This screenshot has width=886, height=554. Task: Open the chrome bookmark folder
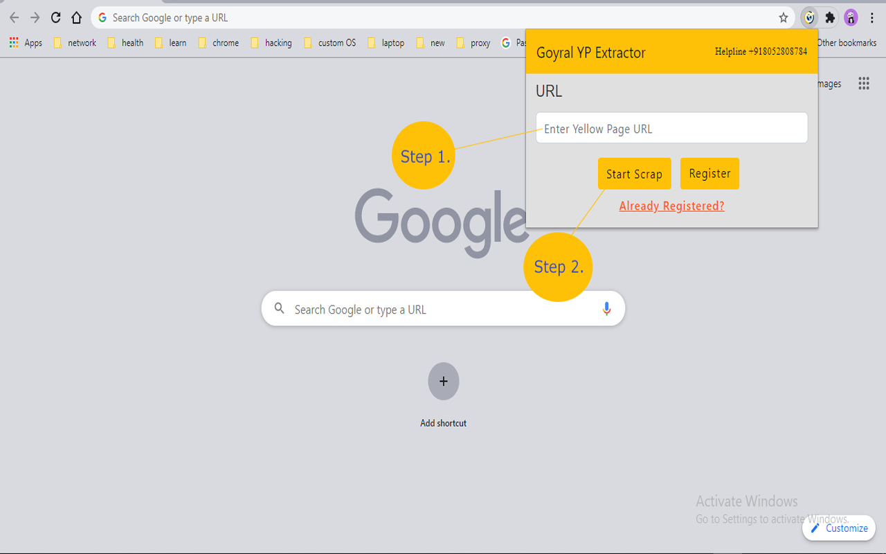[x=219, y=43]
